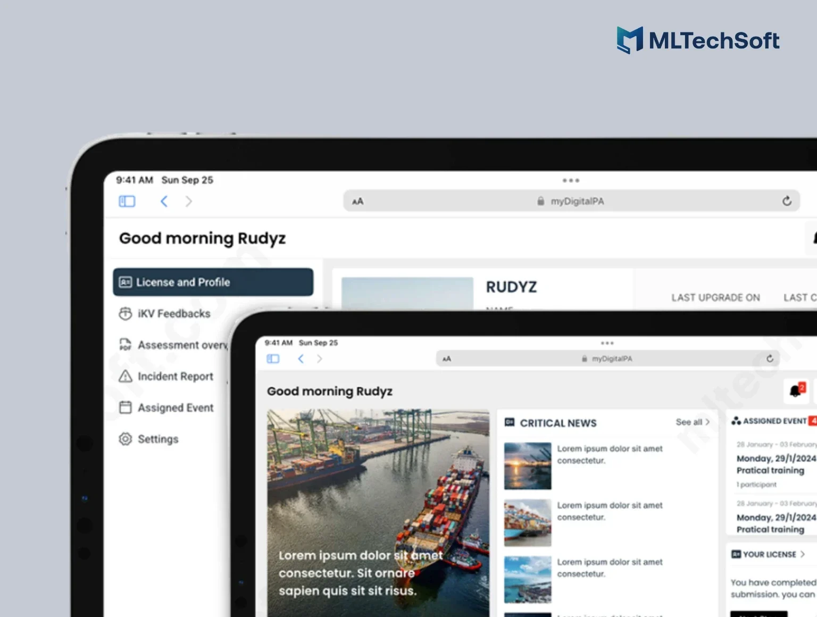
Task: Click the AA text size icon in back browser
Action: 357,202
